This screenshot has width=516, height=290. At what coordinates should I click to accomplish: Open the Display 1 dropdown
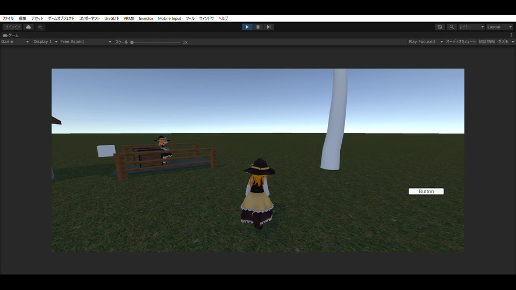tap(45, 42)
